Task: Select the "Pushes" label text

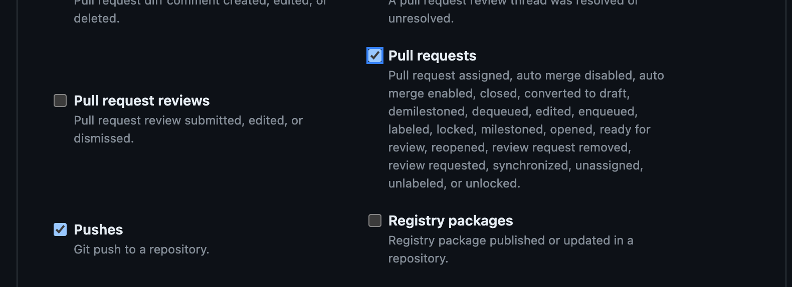Action: pyautogui.click(x=98, y=229)
